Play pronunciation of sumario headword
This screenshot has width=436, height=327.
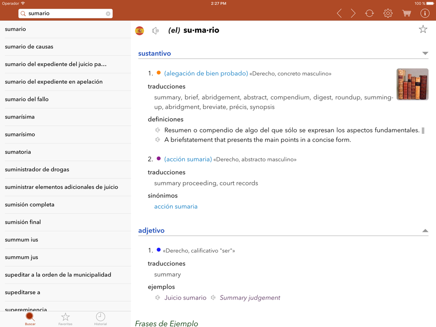156,31
